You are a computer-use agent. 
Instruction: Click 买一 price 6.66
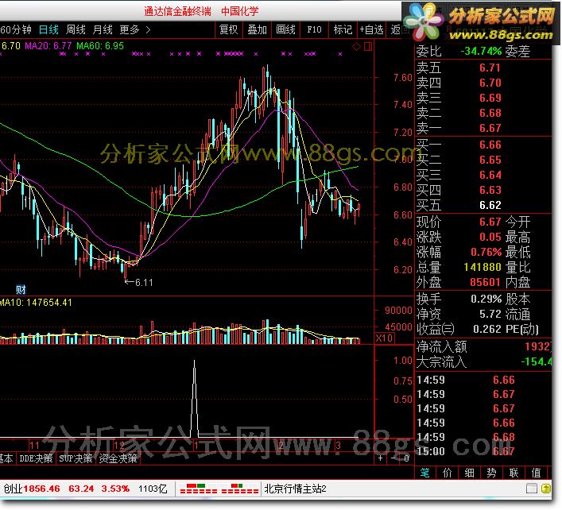coord(490,145)
